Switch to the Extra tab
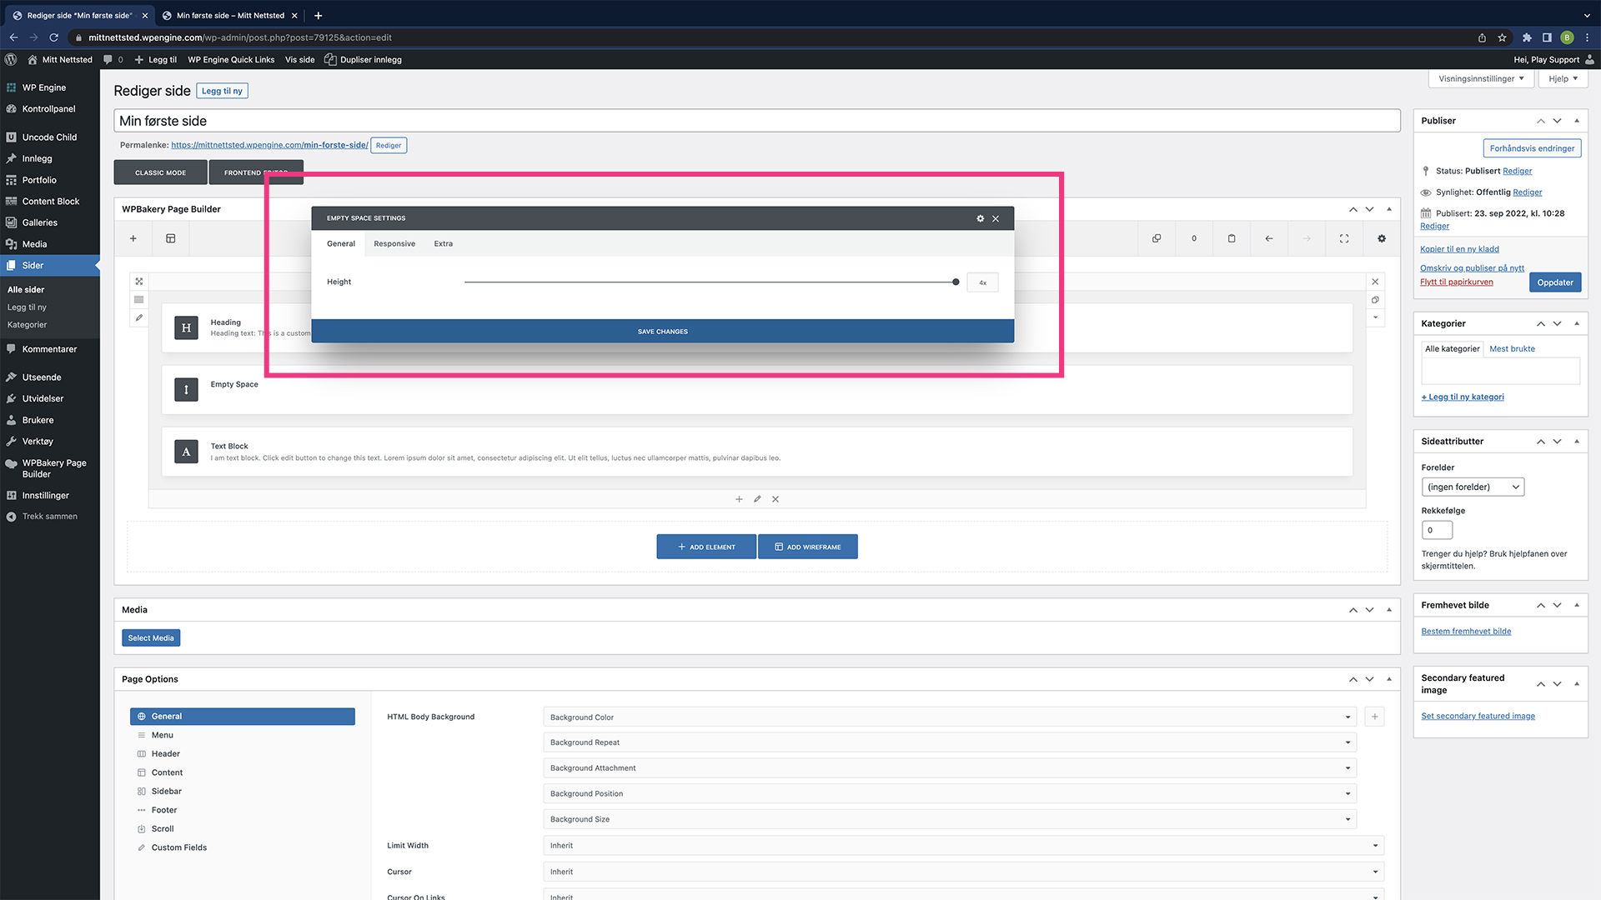The height and width of the screenshot is (900, 1601). click(444, 244)
